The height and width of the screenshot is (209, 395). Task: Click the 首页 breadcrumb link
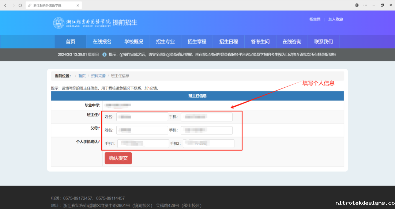[x=82, y=76]
